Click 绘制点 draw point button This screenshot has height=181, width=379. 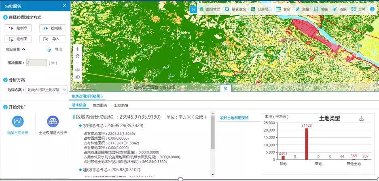[18, 28]
